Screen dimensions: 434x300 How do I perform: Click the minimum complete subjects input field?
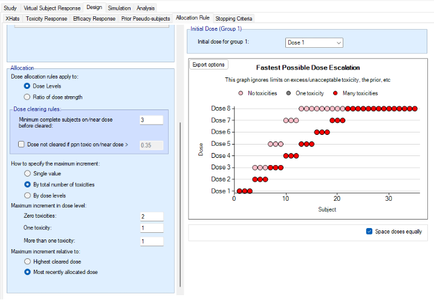pyautogui.click(x=151, y=120)
